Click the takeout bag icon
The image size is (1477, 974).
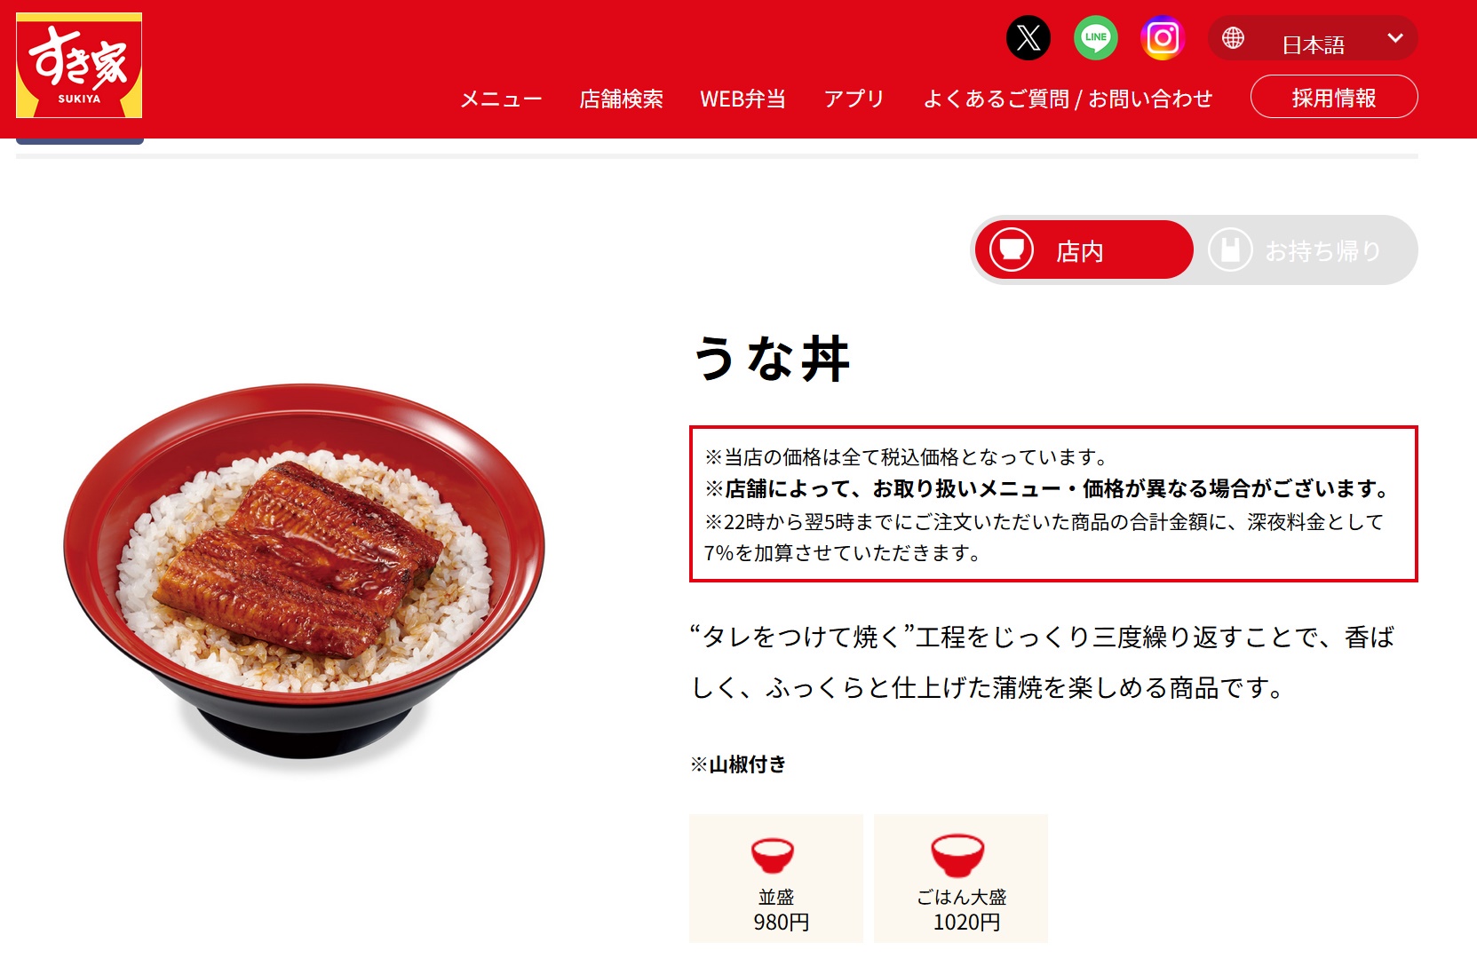1230,249
